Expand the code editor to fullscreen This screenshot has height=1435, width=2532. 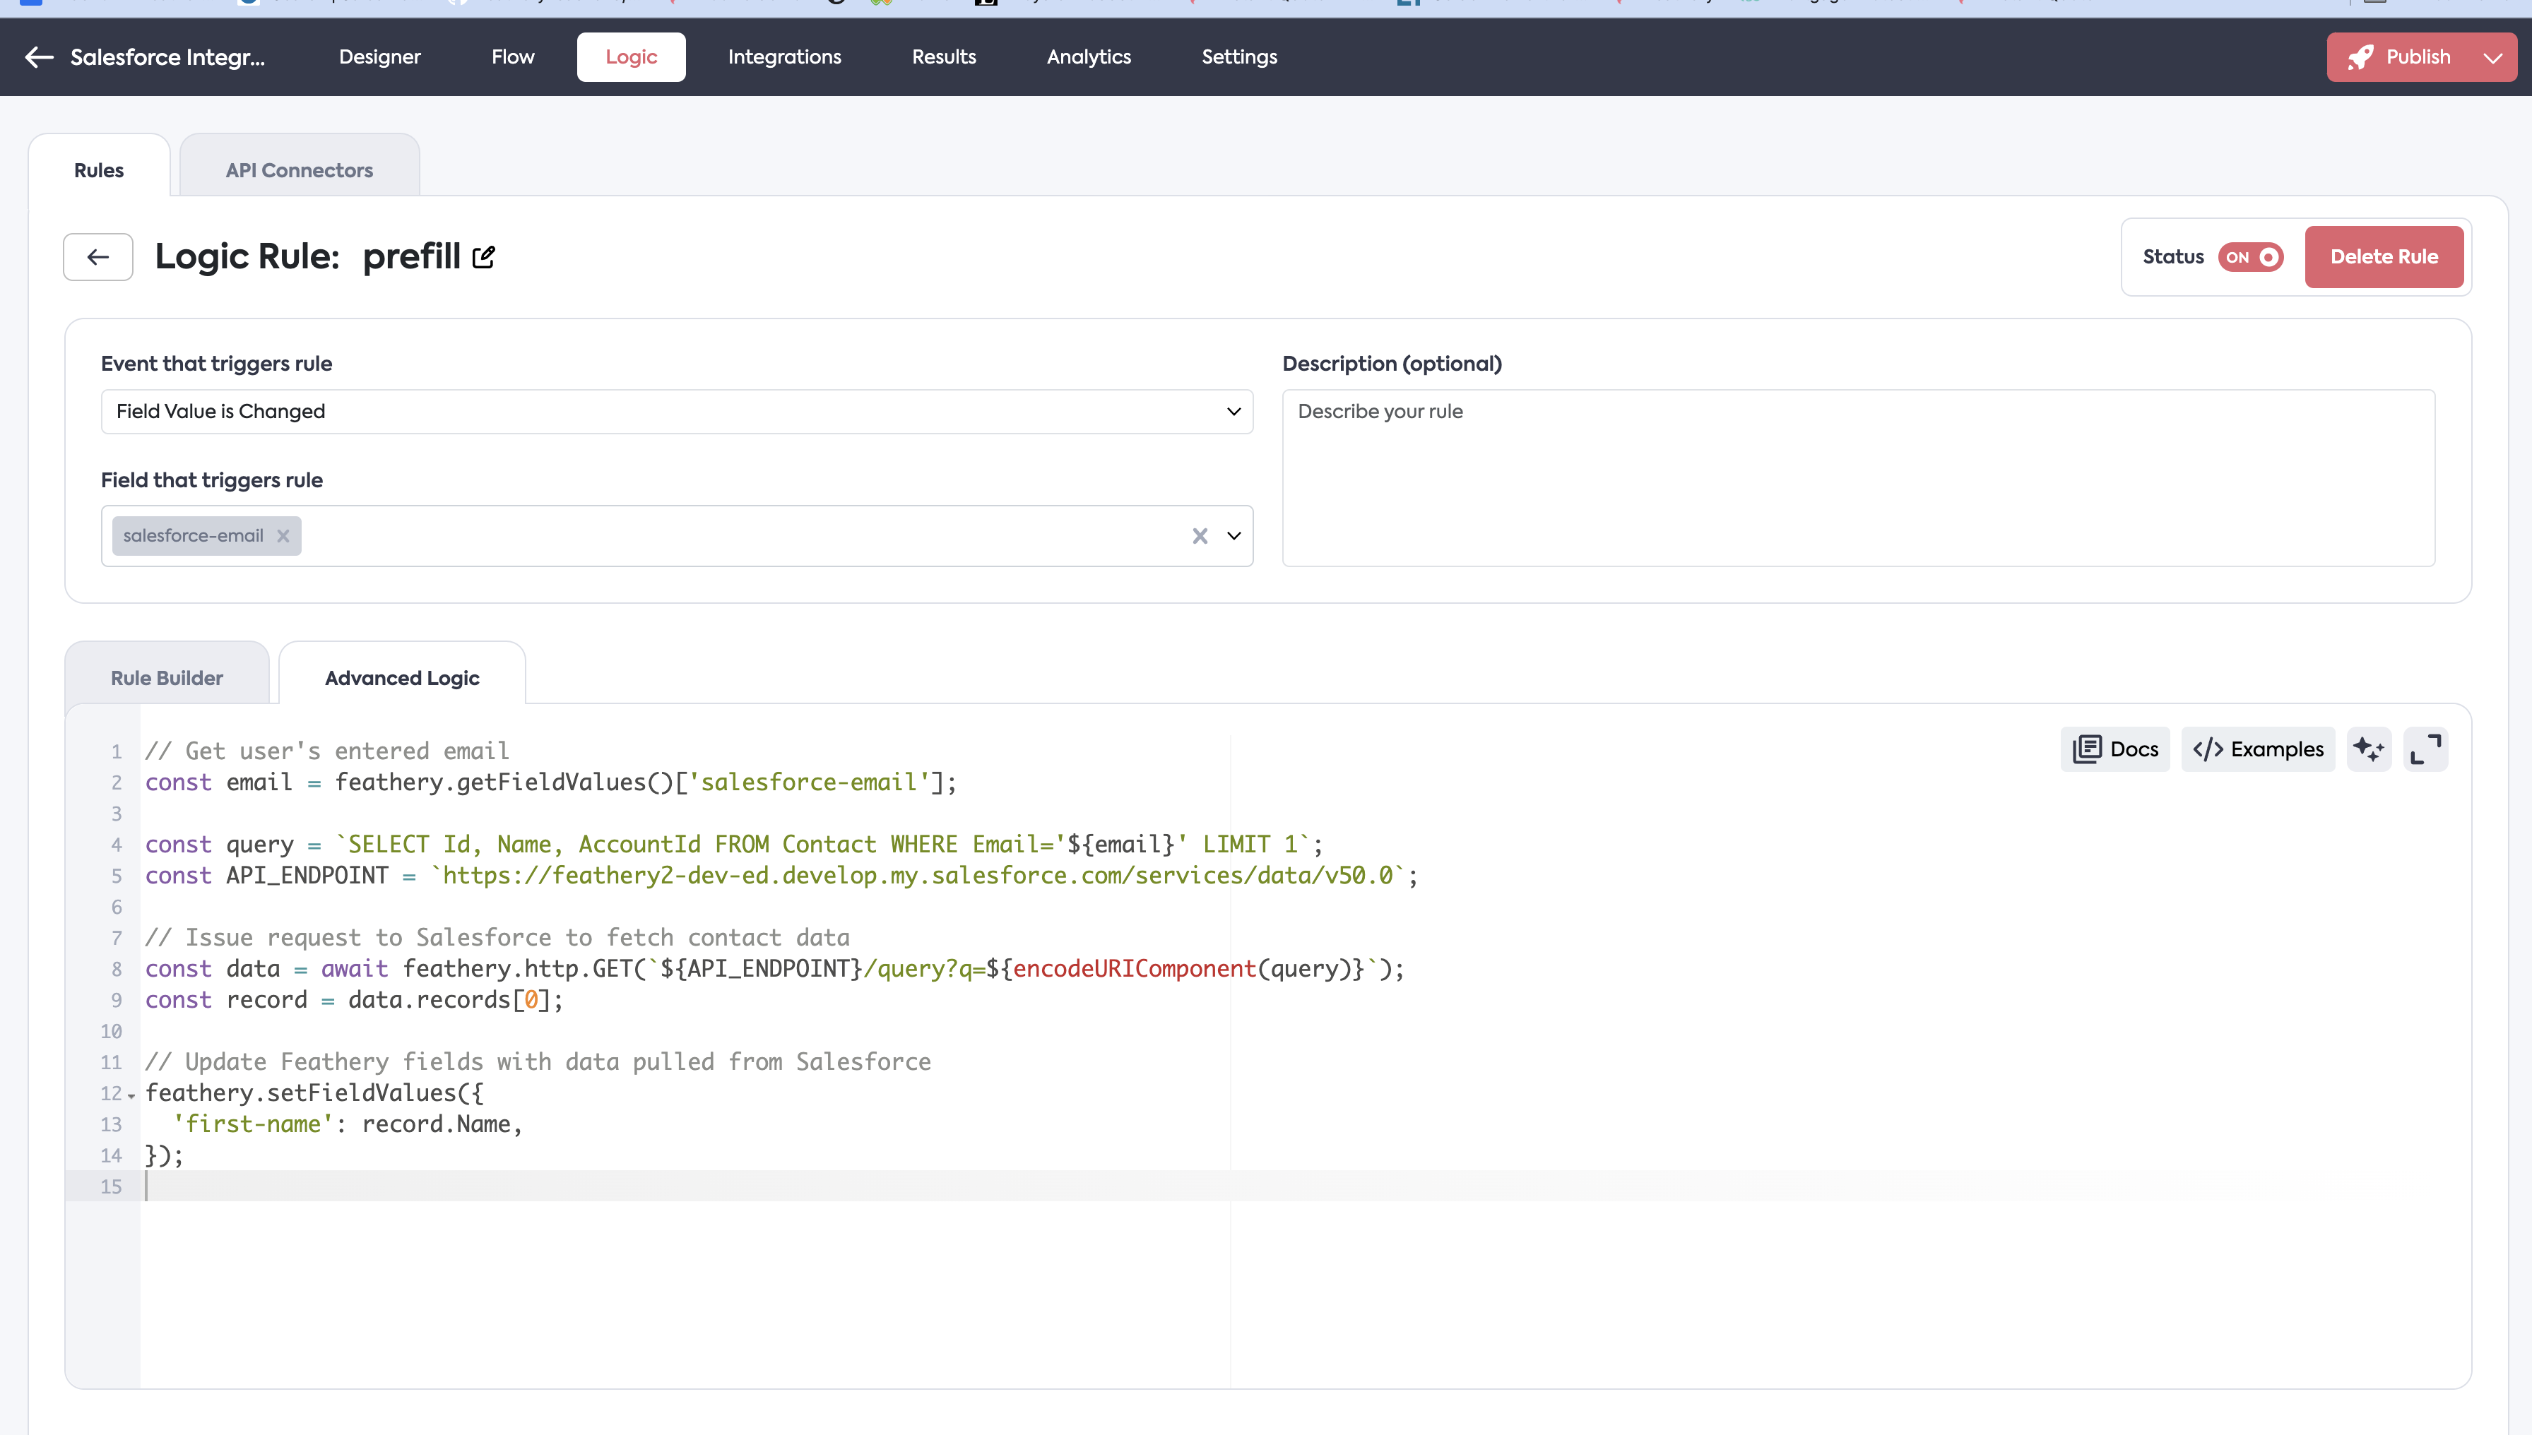[2425, 749]
